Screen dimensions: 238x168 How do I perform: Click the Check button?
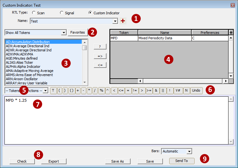(x=22, y=161)
